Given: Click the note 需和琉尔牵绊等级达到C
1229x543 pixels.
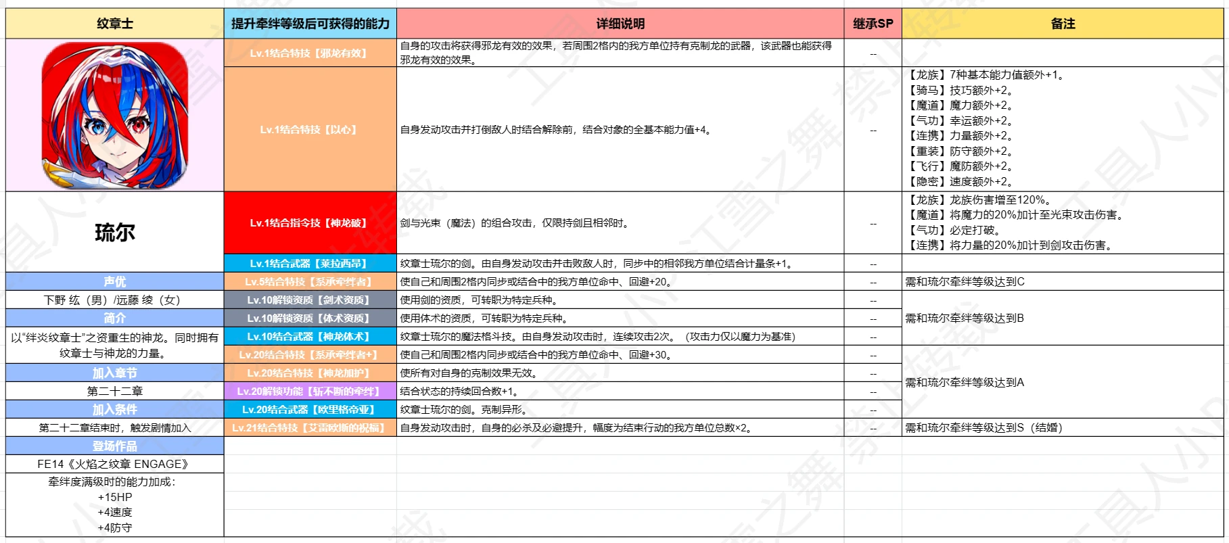Looking at the screenshot, I should (x=965, y=281).
